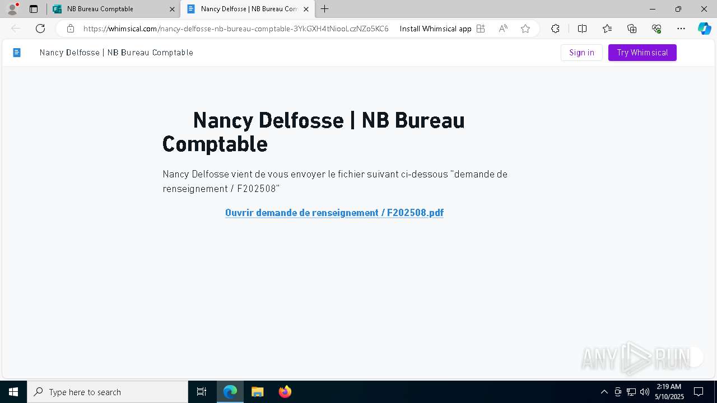Add this page to favorites star
717x403 pixels.
[525, 29]
